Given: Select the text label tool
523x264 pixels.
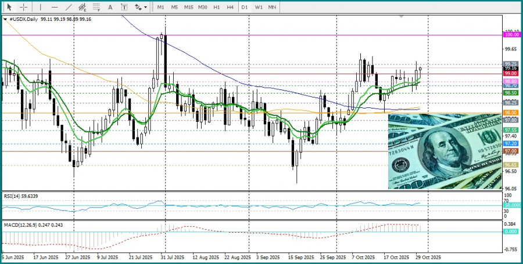Looking at the screenshot, I should (124, 7).
